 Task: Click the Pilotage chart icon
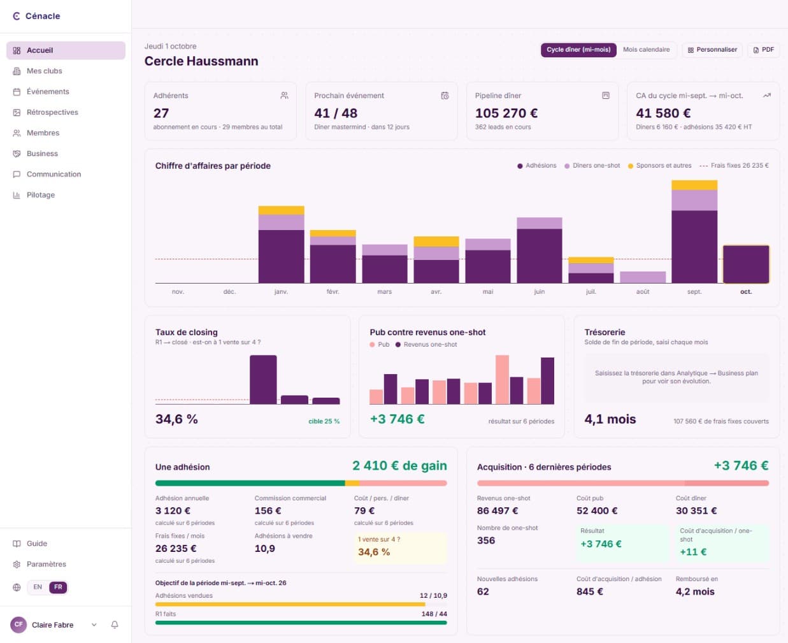(x=17, y=195)
